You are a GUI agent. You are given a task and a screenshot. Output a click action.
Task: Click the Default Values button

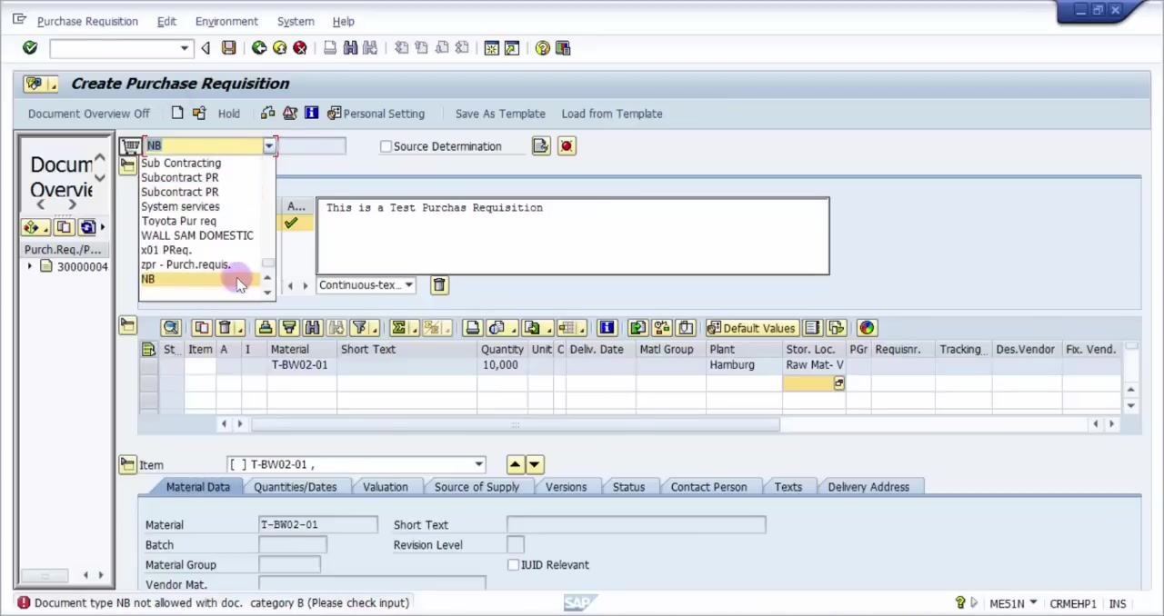pyautogui.click(x=751, y=328)
